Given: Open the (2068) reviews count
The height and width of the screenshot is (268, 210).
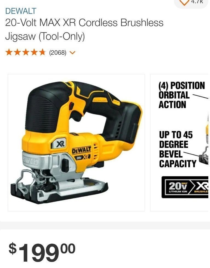Looking at the screenshot, I should point(58,53).
